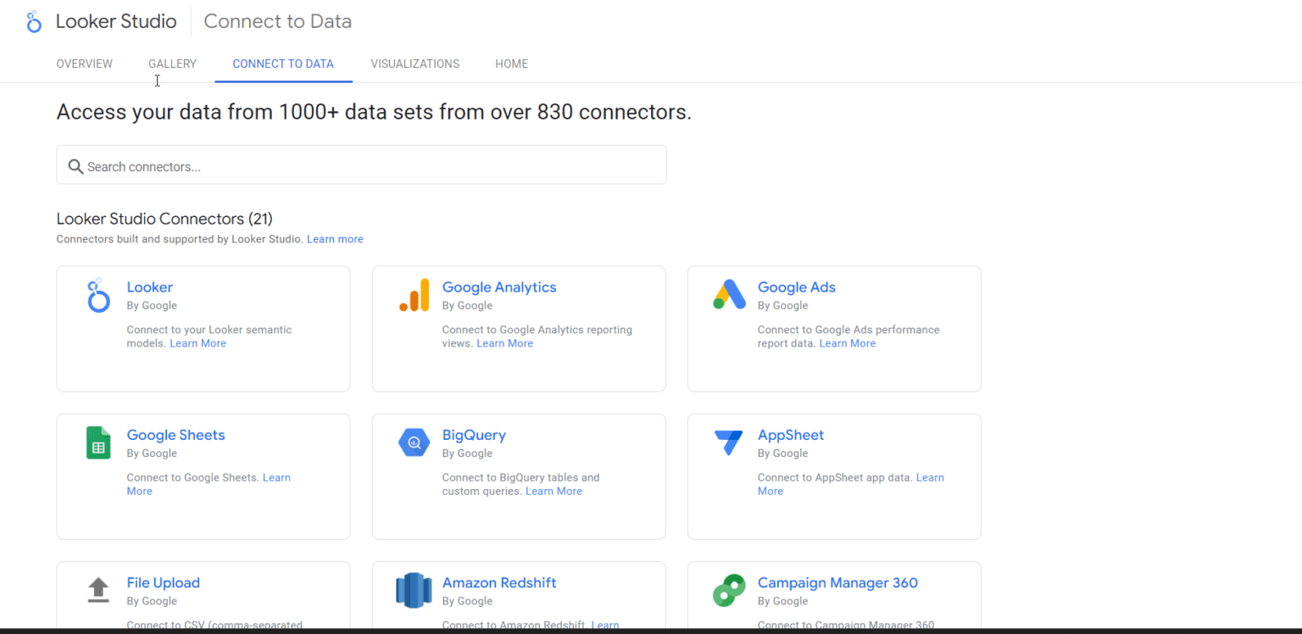Click the Google Analytics bar chart icon
Image resolution: width=1302 pixels, height=634 pixels.
pos(413,294)
